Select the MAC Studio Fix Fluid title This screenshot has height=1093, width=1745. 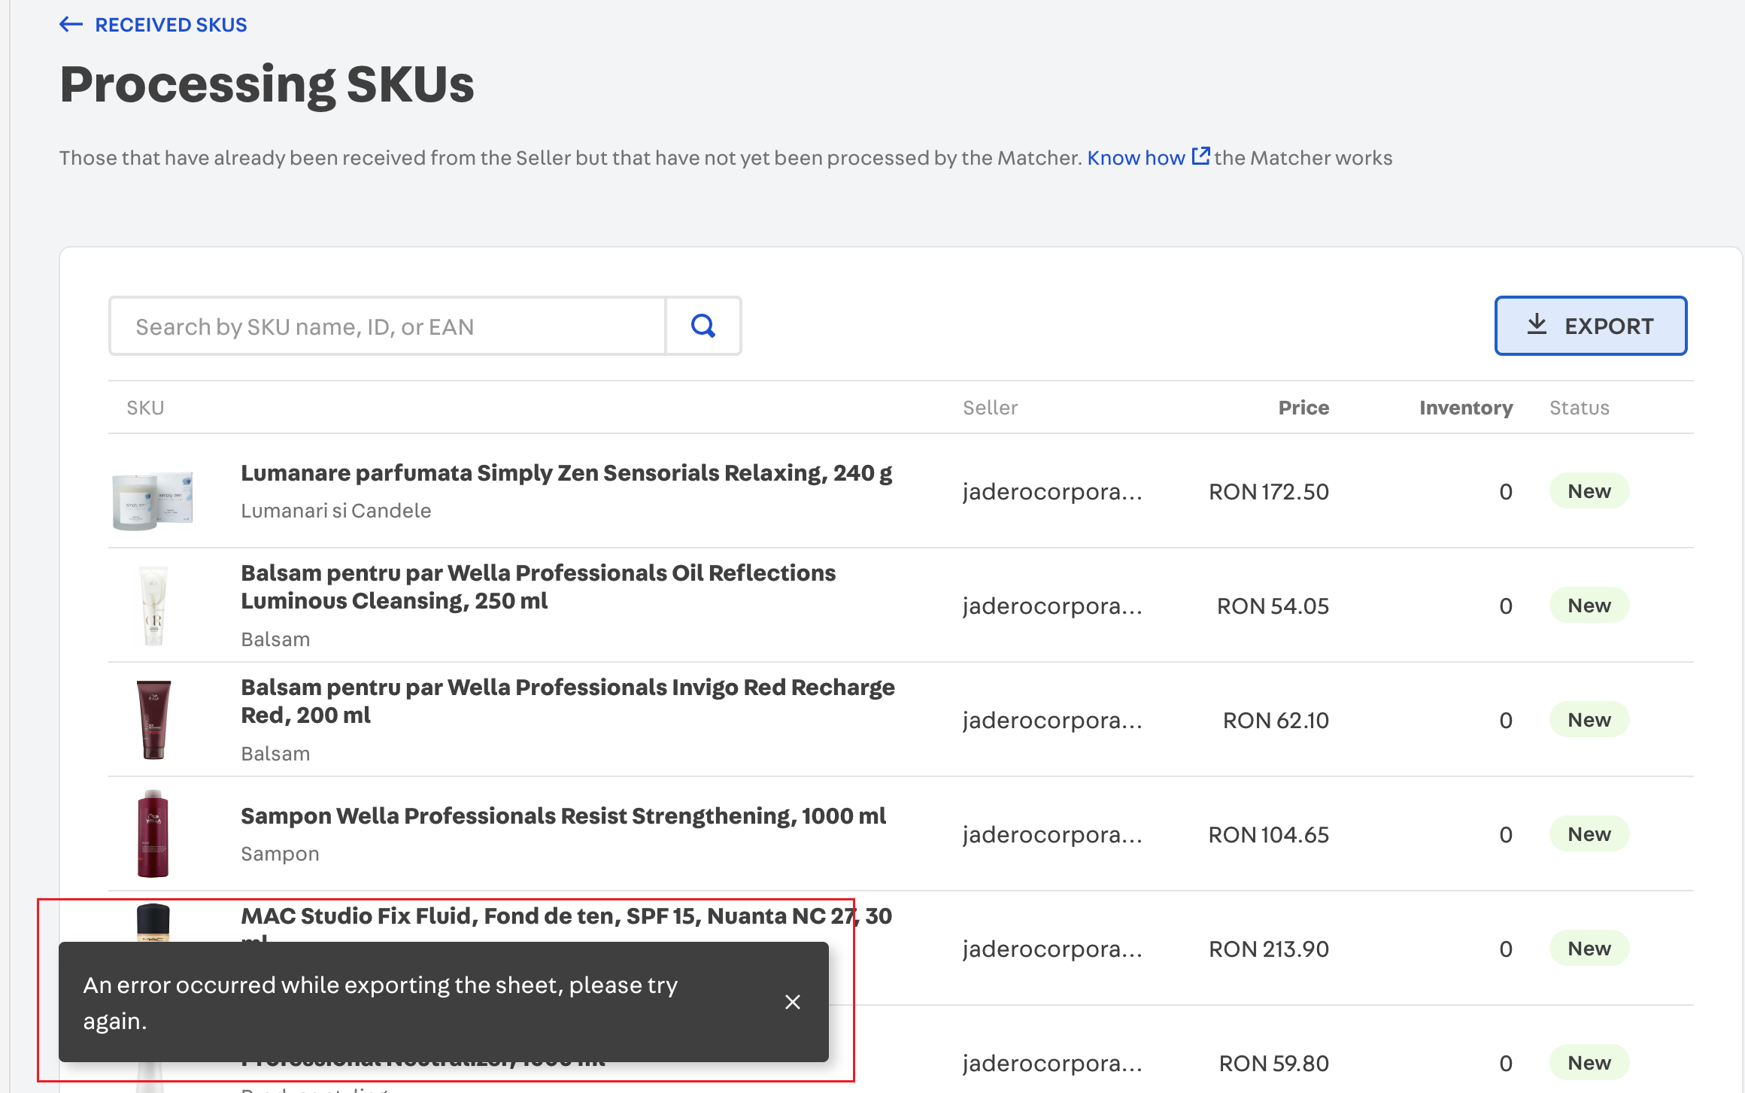tap(542, 916)
